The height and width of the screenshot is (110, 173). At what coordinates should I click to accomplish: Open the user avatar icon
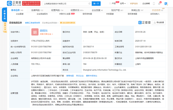tap(166, 4)
